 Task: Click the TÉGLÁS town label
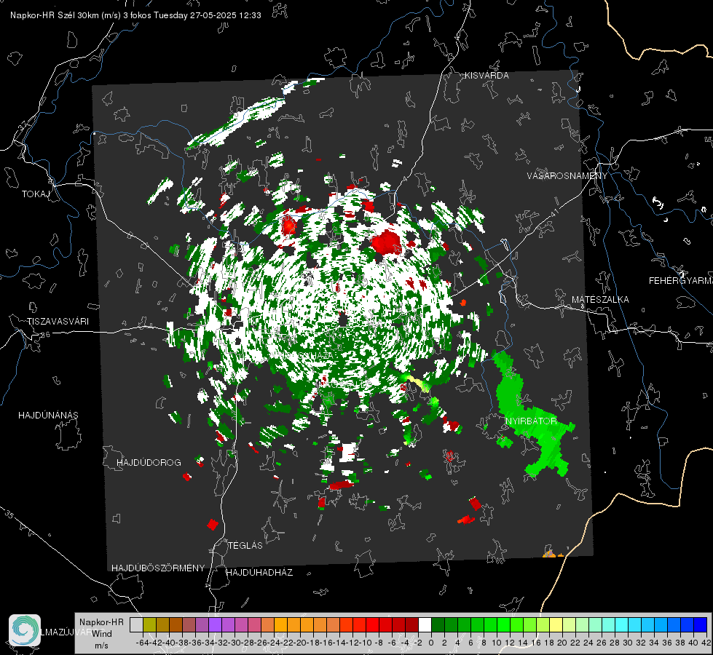(245, 545)
